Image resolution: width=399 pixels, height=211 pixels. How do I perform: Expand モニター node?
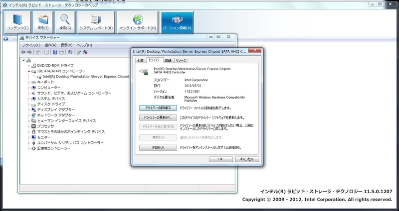(x=29, y=137)
